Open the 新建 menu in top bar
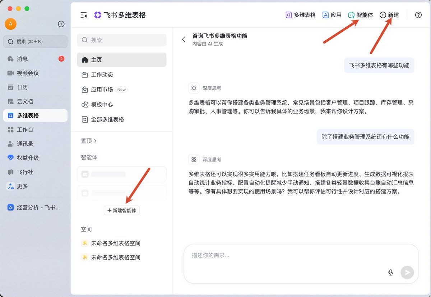Screen dimensions: 431x297 pos(389,15)
